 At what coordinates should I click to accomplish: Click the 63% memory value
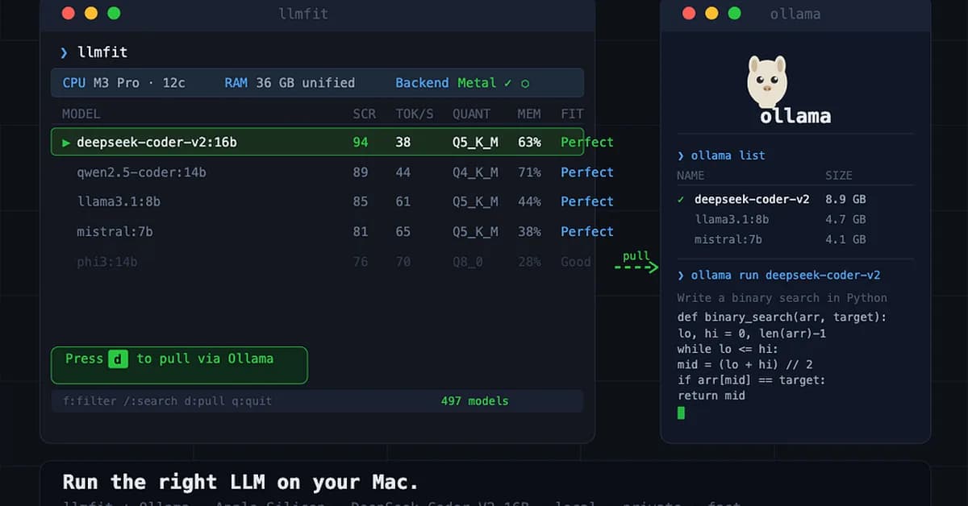pyautogui.click(x=529, y=143)
